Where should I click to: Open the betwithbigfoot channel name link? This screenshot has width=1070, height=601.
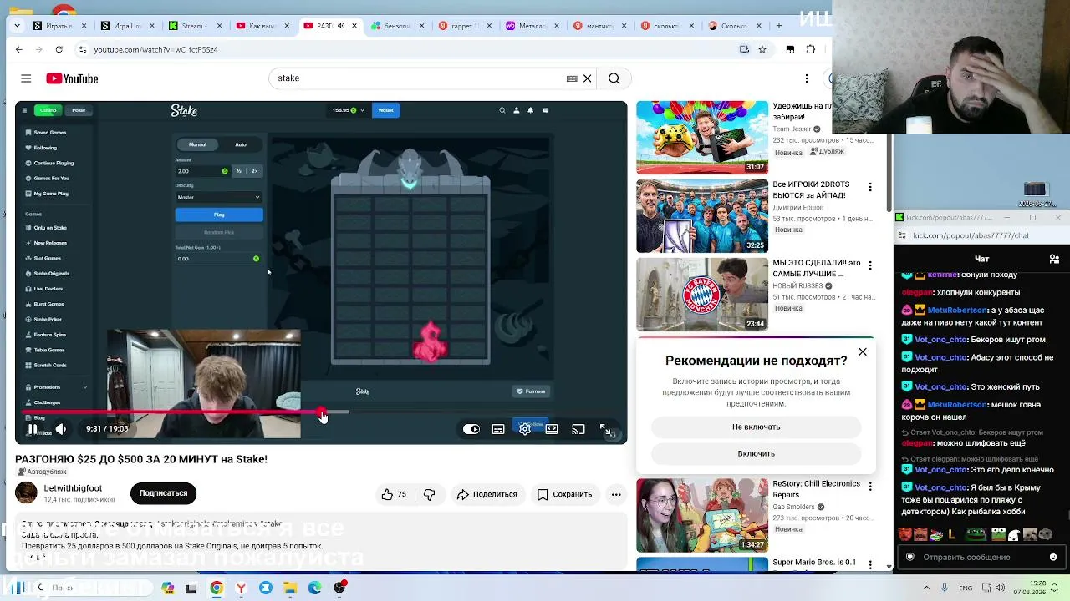[x=73, y=488]
